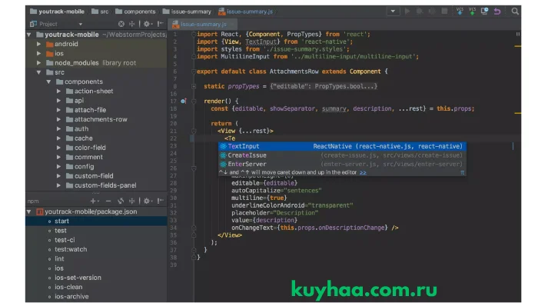Viewport: 538px width, 303px height.
Task: Select the color-field folder
Action: (x=86, y=148)
